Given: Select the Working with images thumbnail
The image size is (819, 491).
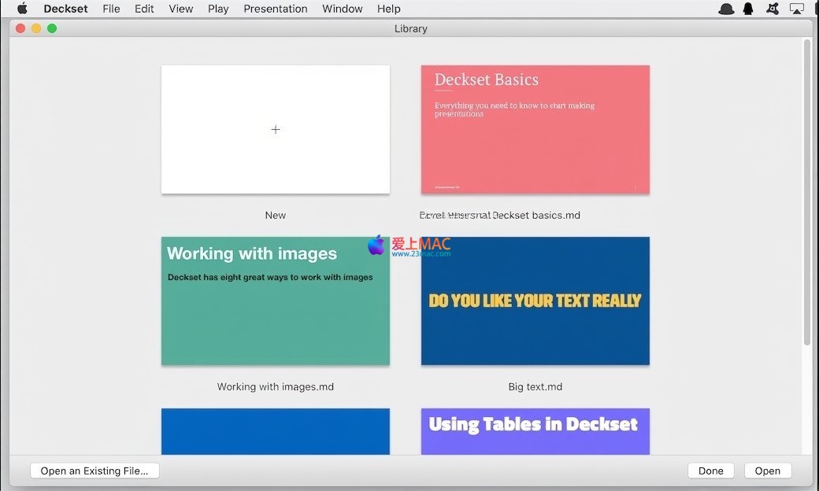Looking at the screenshot, I should pyautogui.click(x=276, y=301).
